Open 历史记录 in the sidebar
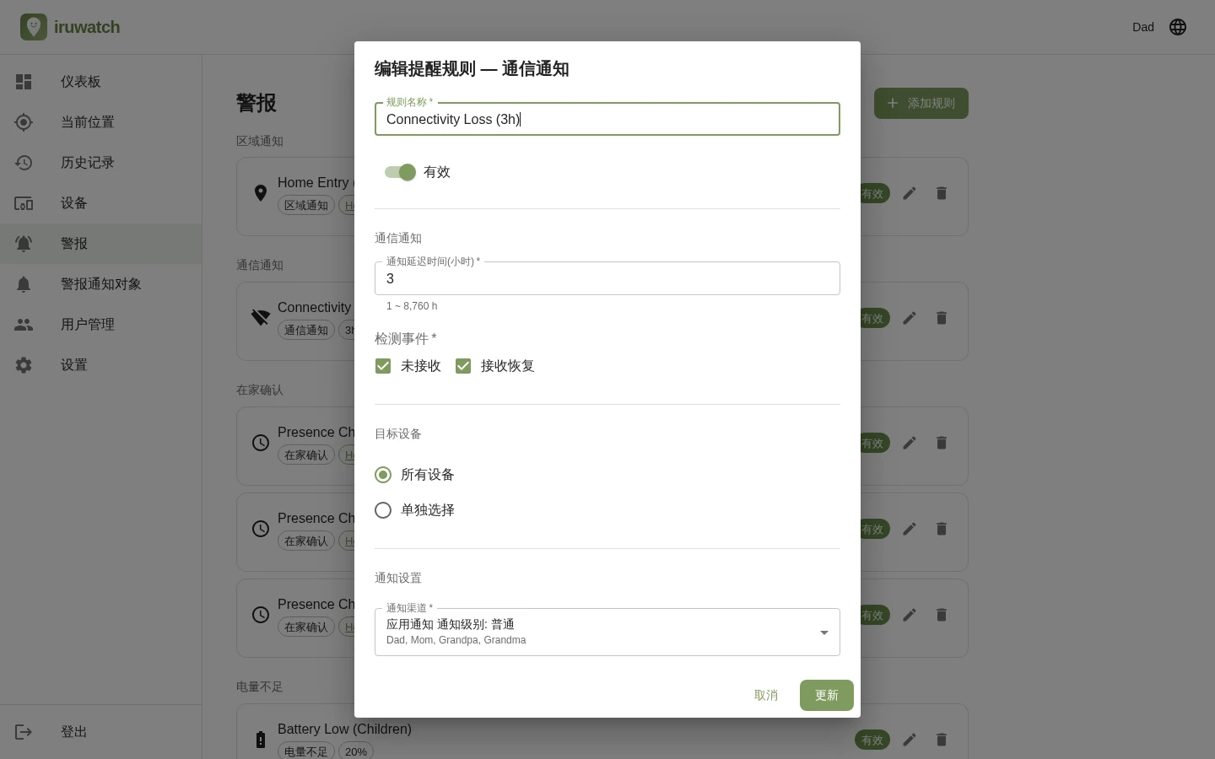 point(101,163)
